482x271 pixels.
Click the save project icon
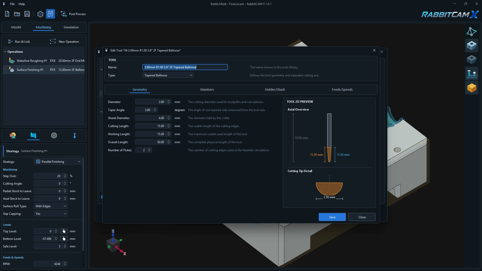(27, 14)
